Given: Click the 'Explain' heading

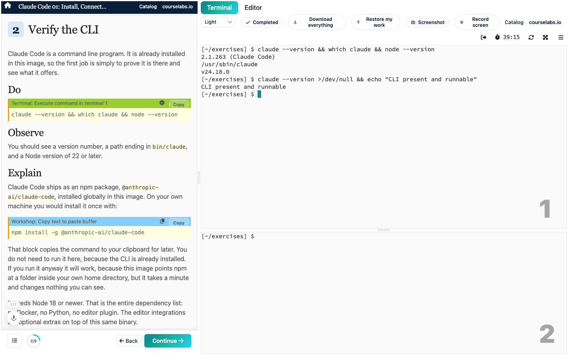Looking at the screenshot, I should coord(24,173).
